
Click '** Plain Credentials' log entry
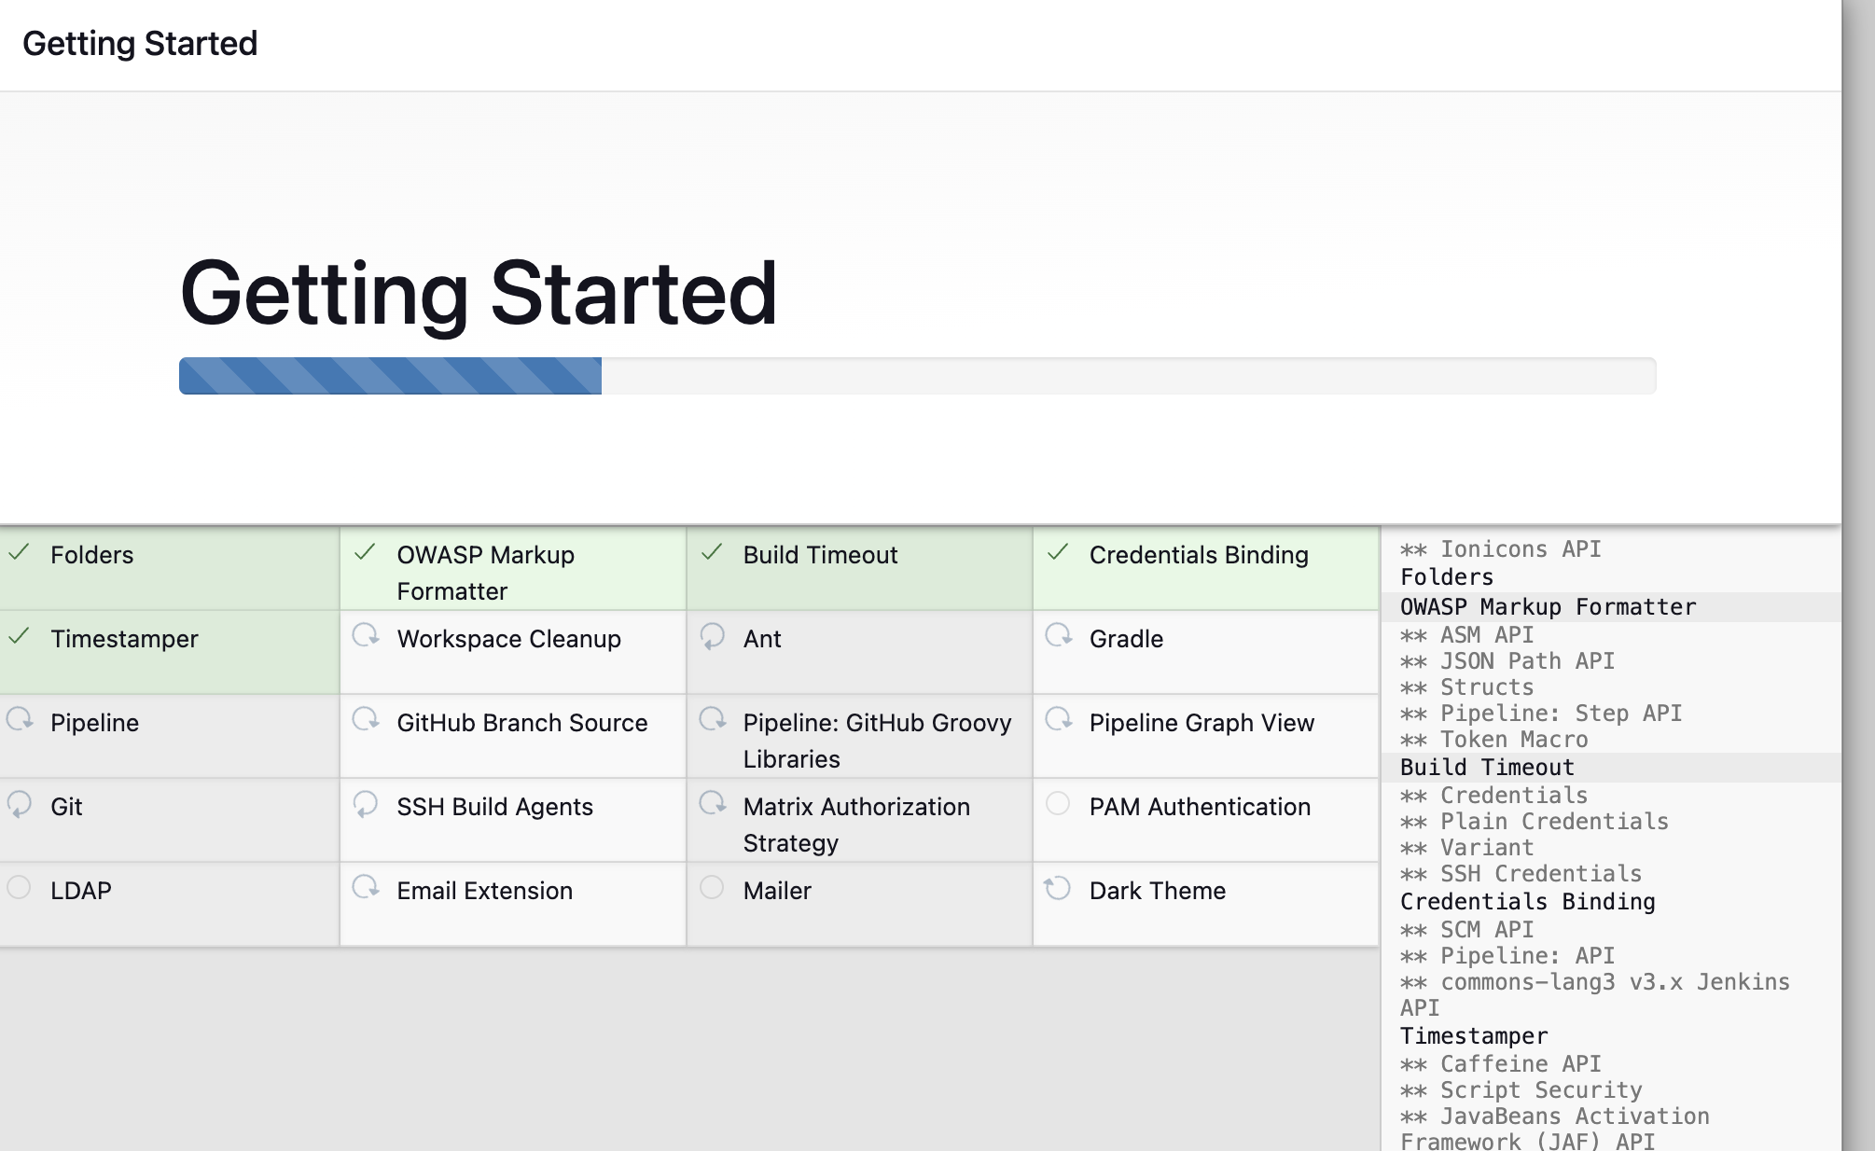click(x=1534, y=822)
